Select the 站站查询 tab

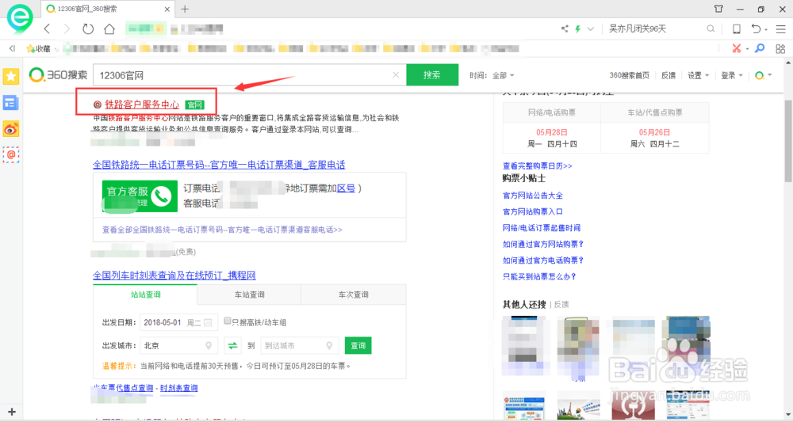point(145,295)
